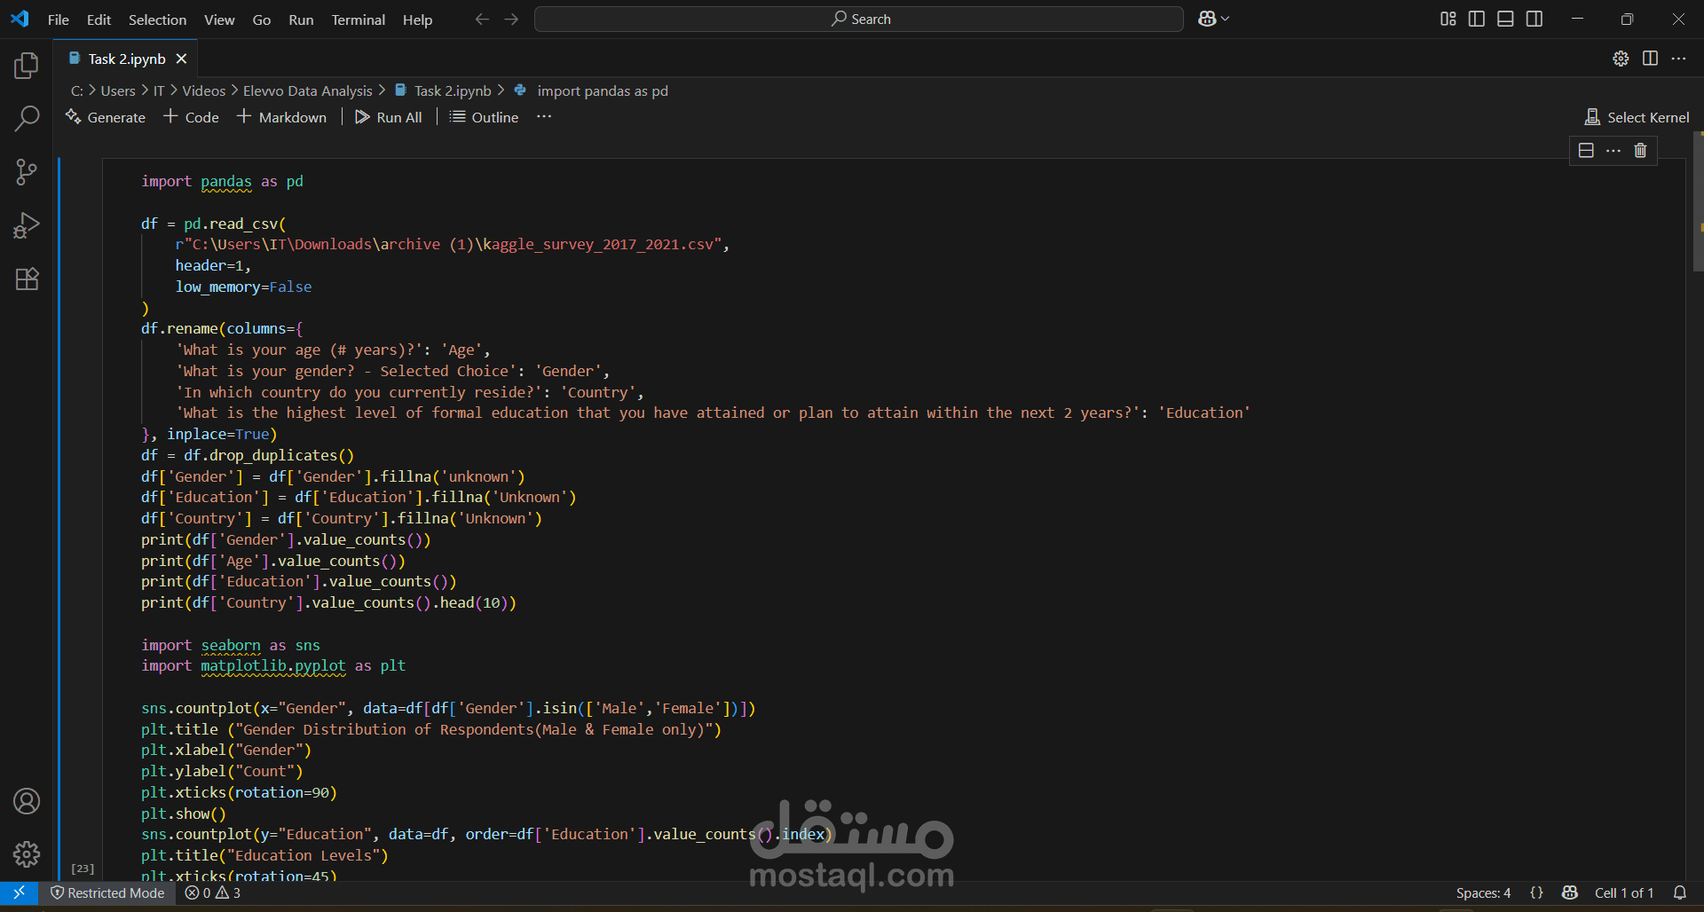Run All notebook cells
The image size is (1704, 912).
389,117
